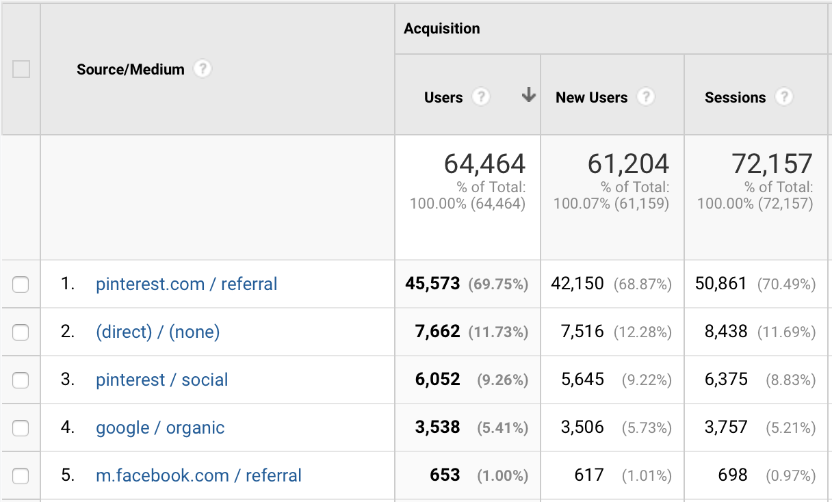Image resolution: width=832 pixels, height=502 pixels.
Task: Click Sessions value 3,757
Action: pyautogui.click(x=725, y=427)
